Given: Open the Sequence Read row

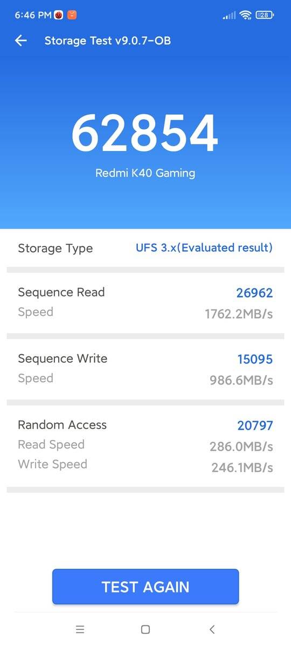Looking at the screenshot, I should (x=145, y=303).
